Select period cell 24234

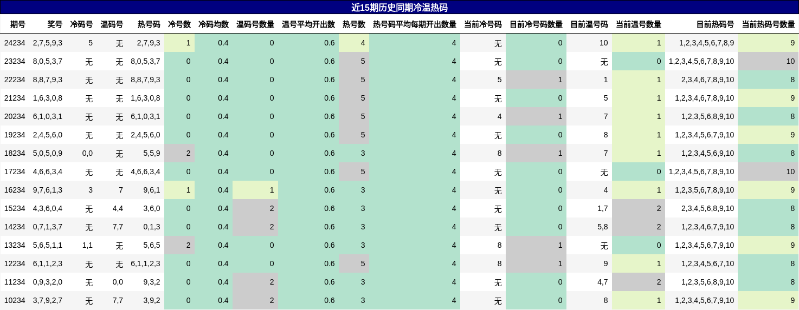tap(15, 43)
